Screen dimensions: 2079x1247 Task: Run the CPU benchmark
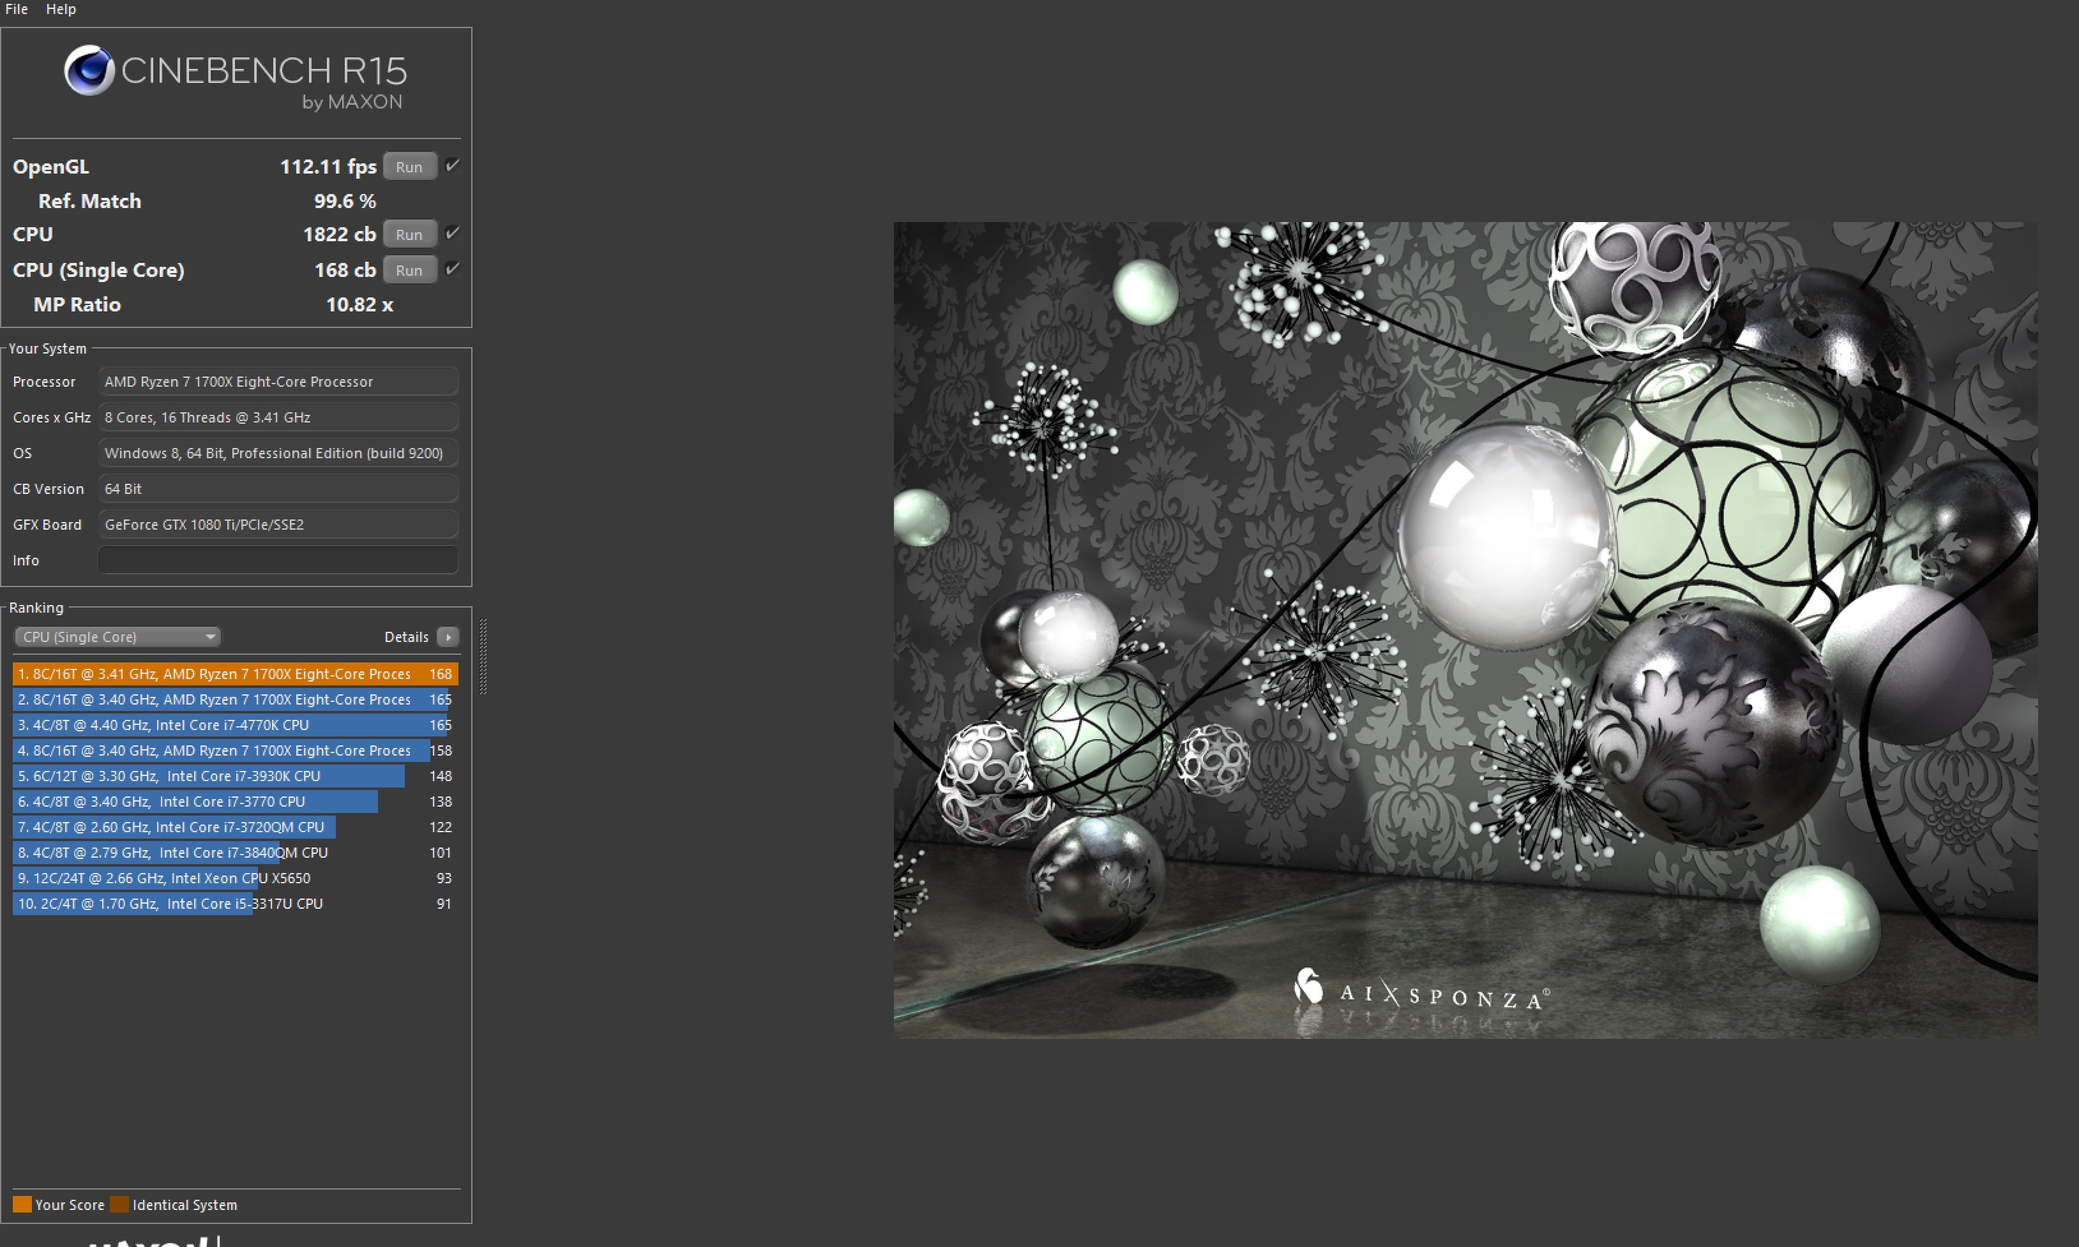tap(409, 234)
